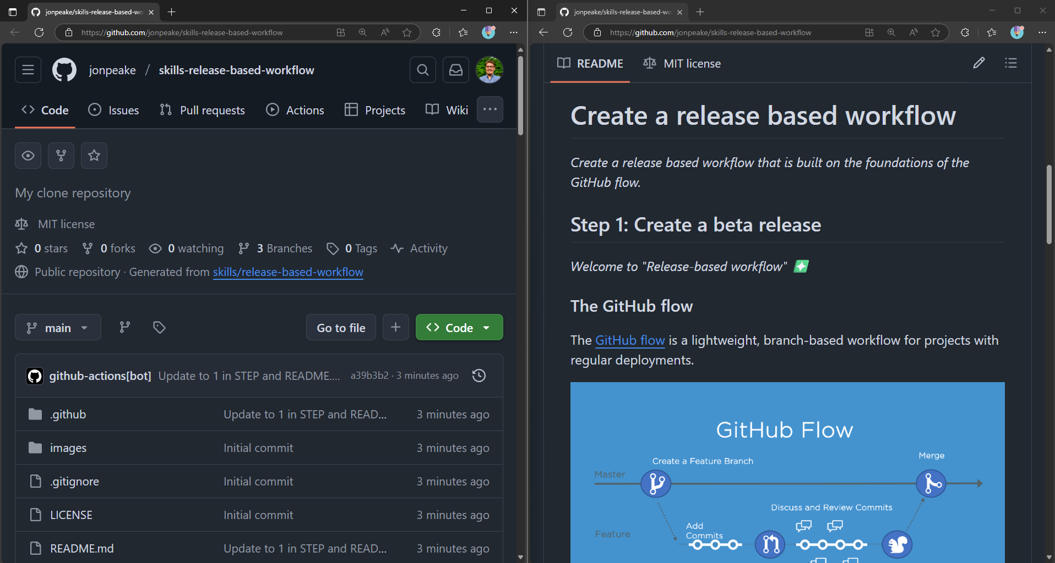1055x563 pixels.
Task: Switch to the Code tab
Action: pyautogui.click(x=45, y=110)
